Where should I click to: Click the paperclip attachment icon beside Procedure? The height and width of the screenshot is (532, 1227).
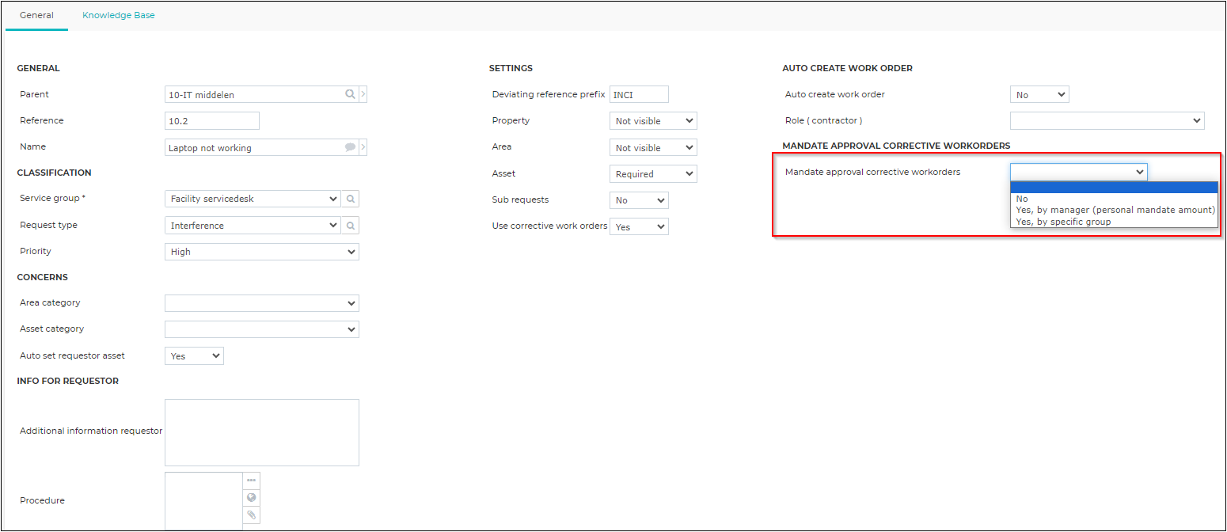point(251,515)
